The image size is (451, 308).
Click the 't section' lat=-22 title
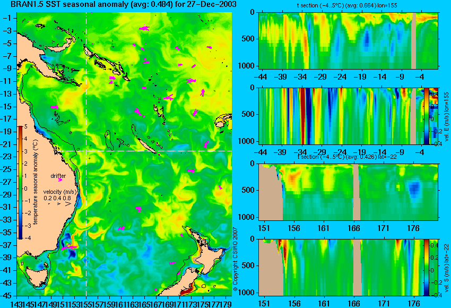tap(347, 157)
